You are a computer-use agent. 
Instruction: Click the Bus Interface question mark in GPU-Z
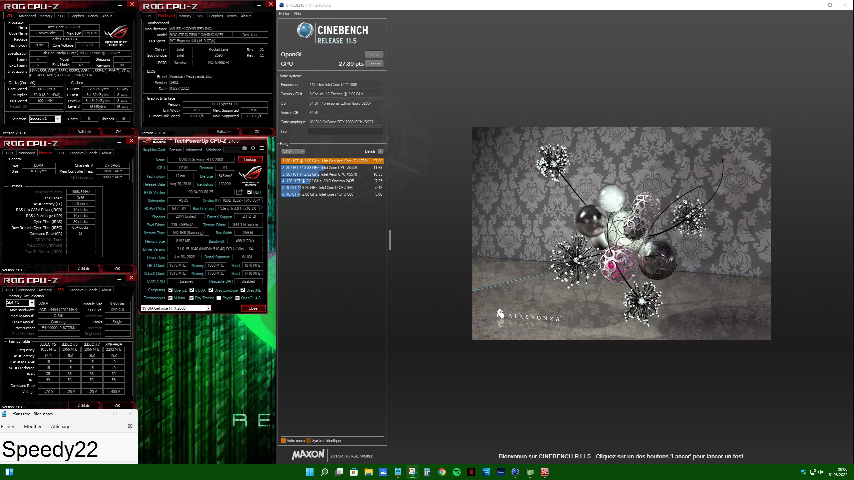tap(262, 208)
